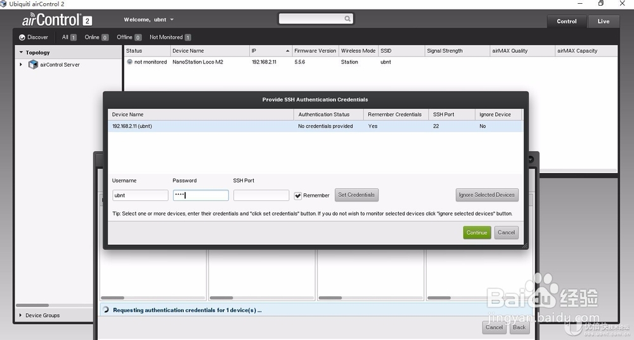Collapse the Topology section
This screenshot has width=634, height=340.
coord(21,52)
